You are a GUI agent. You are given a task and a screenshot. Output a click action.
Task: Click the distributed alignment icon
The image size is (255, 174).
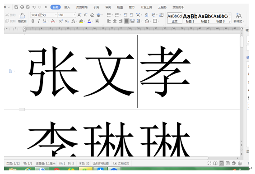click(133, 21)
